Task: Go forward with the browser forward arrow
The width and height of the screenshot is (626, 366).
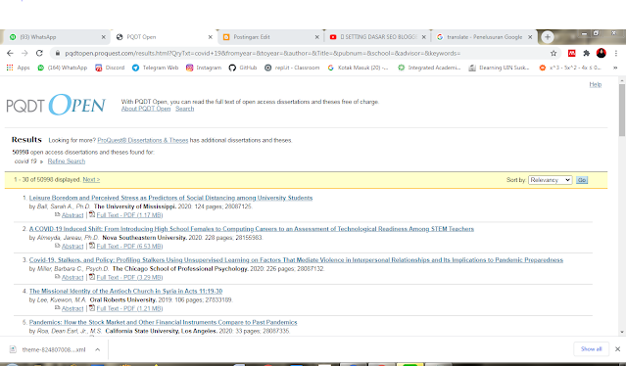Action: tap(24, 53)
